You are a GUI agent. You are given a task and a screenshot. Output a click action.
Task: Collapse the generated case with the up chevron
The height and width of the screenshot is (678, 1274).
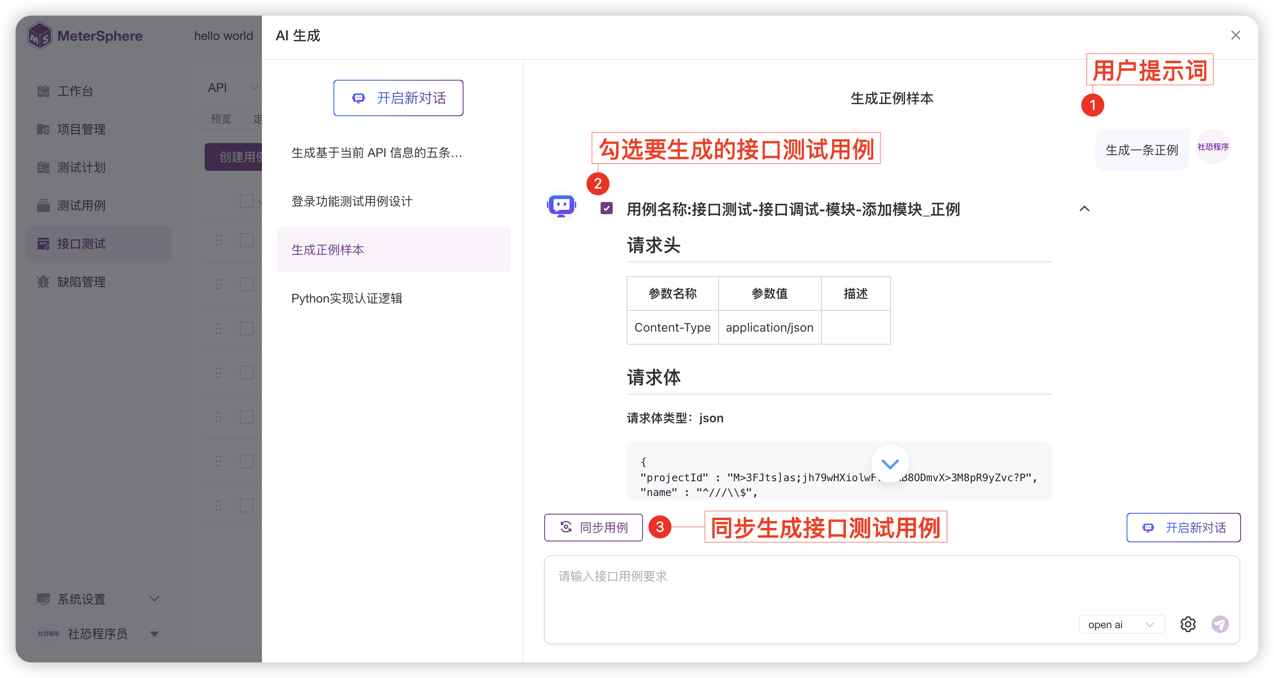(1084, 209)
